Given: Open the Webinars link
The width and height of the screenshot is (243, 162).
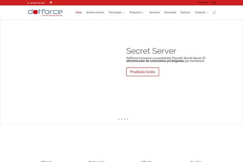Looking at the screenshot, I should 203,3.
